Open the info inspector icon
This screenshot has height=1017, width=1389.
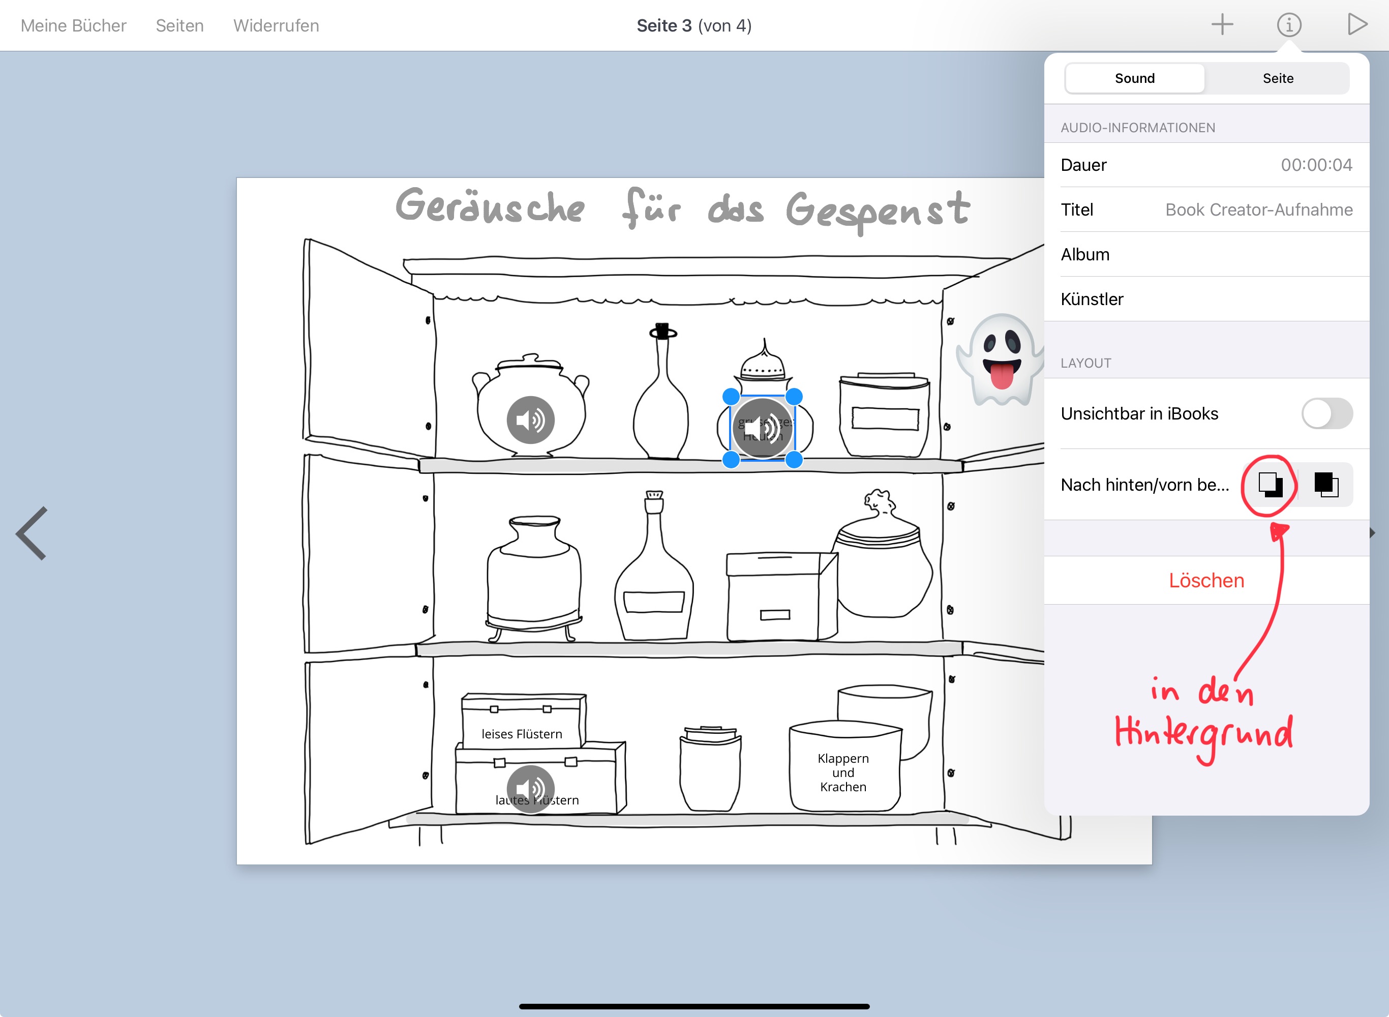[1289, 25]
